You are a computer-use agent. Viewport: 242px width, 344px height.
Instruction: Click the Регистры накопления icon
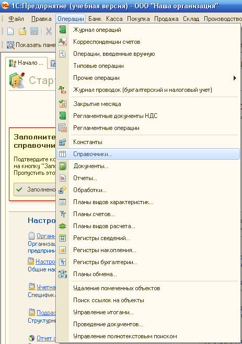[63, 250]
